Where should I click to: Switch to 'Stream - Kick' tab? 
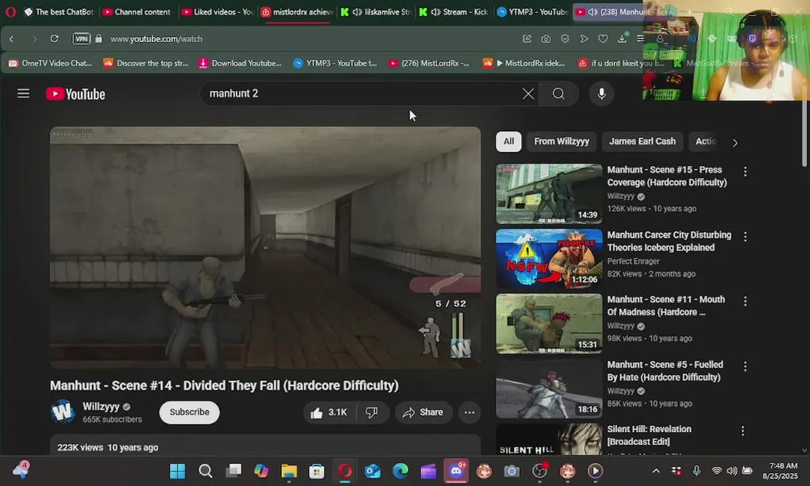[x=454, y=11]
